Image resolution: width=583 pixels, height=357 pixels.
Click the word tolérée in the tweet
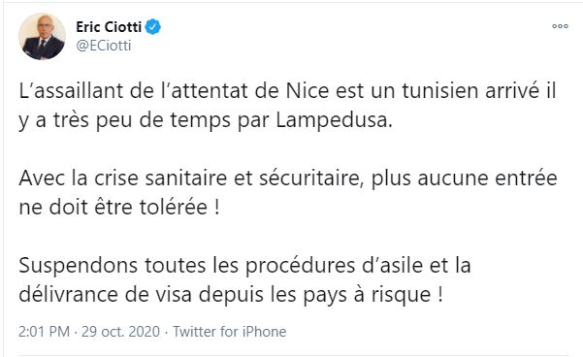click(174, 208)
